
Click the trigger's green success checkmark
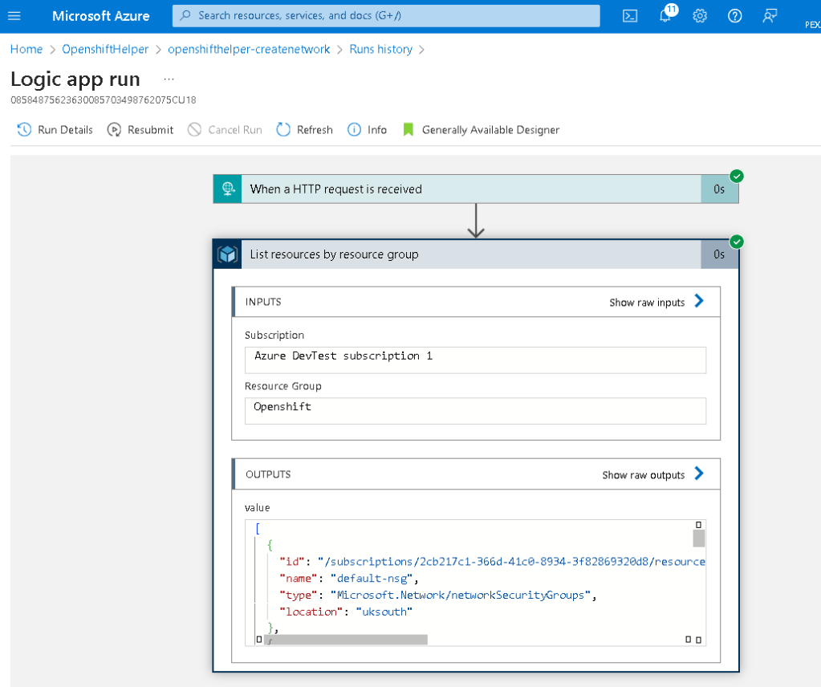point(737,176)
